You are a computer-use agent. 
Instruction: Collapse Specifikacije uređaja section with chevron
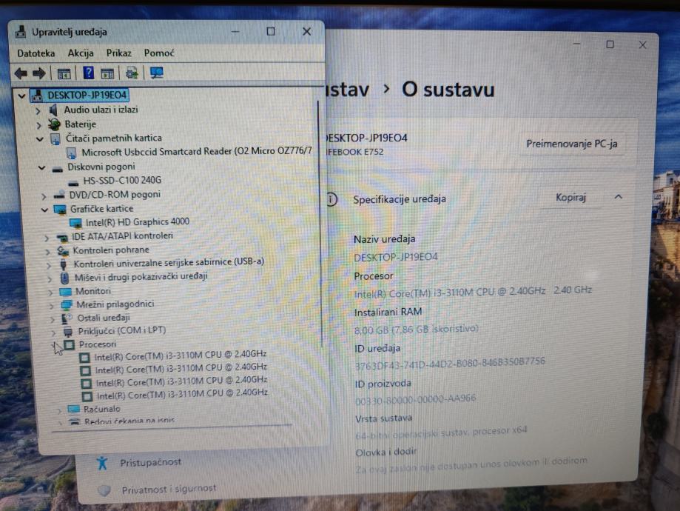619,197
